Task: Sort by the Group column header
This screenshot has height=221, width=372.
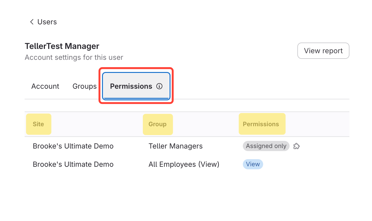Action: click(x=158, y=124)
